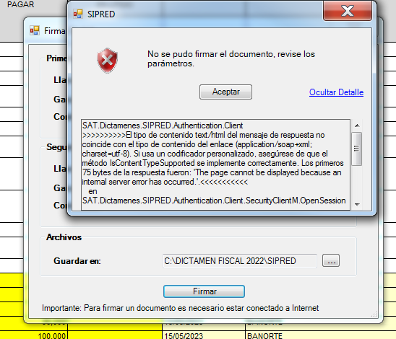The image size is (396, 339).
Task: Click the SIPRED title bar app icon
Action: 78,14
